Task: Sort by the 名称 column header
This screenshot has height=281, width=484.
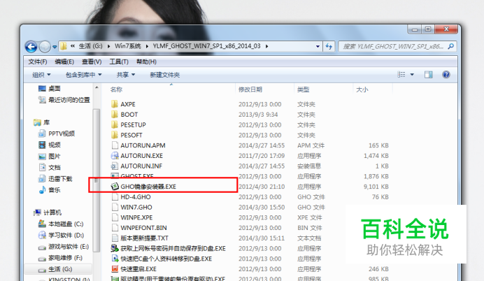Action: coord(116,89)
